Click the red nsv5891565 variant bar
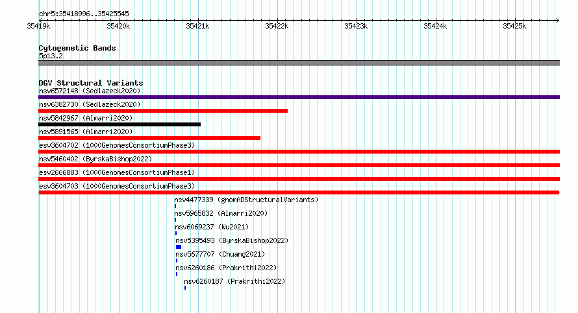This screenshot has height=313, width=578. 149,138
